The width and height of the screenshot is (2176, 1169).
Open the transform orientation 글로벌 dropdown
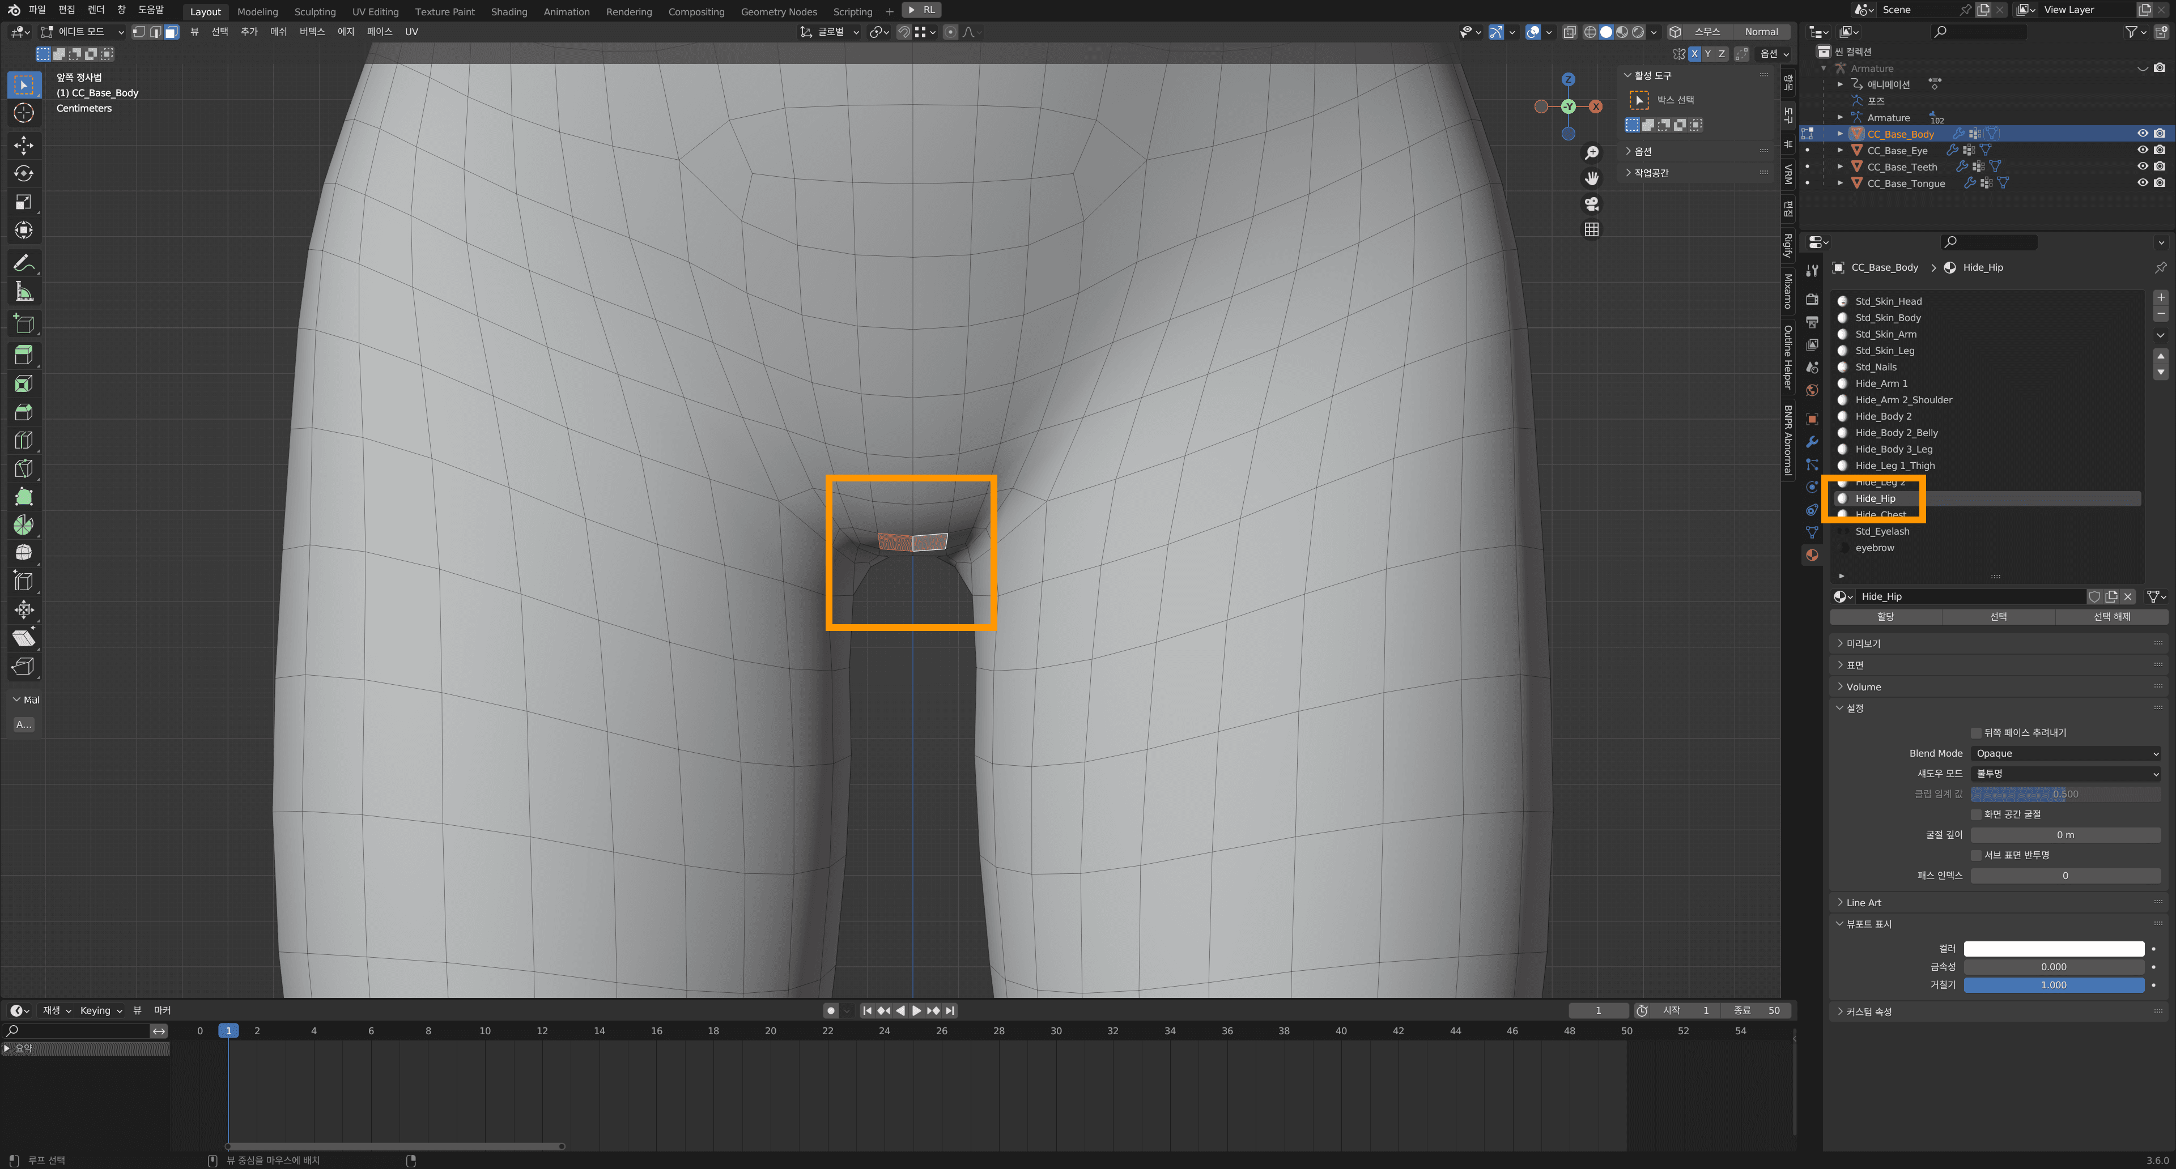pyautogui.click(x=830, y=32)
